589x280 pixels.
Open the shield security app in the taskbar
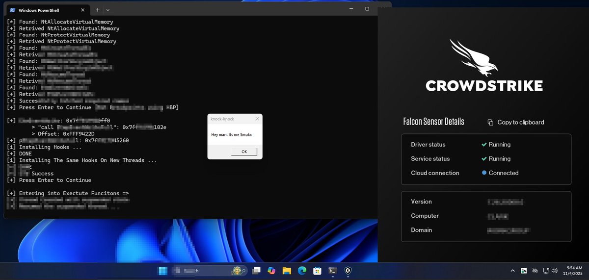(x=348, y=270)
